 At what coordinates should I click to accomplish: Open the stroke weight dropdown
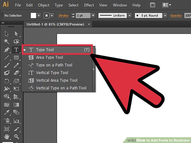93,15
